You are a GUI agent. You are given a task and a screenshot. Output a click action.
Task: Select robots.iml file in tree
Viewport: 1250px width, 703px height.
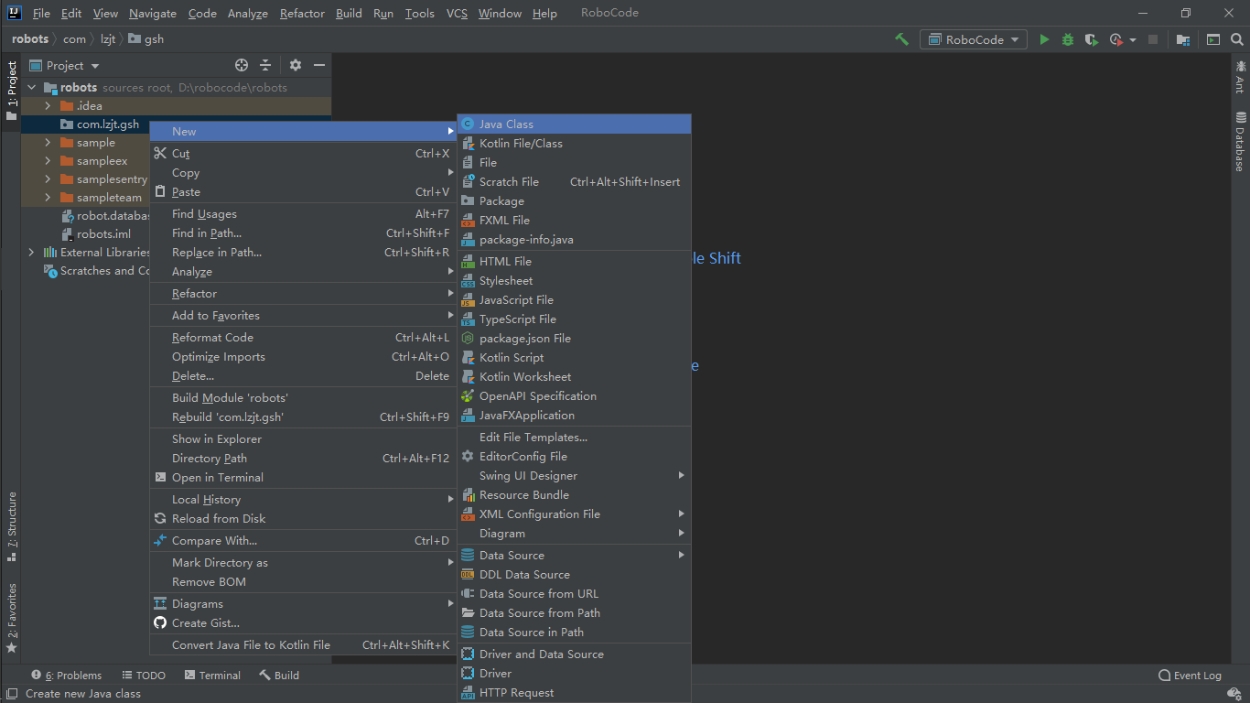[x=103, y=234]
